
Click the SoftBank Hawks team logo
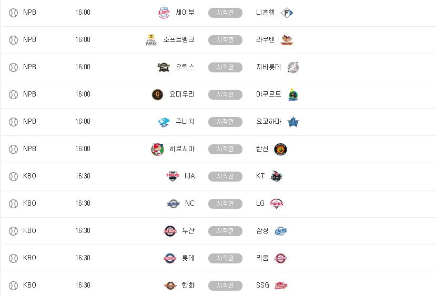pyautogui.click(x=151, y=40)
